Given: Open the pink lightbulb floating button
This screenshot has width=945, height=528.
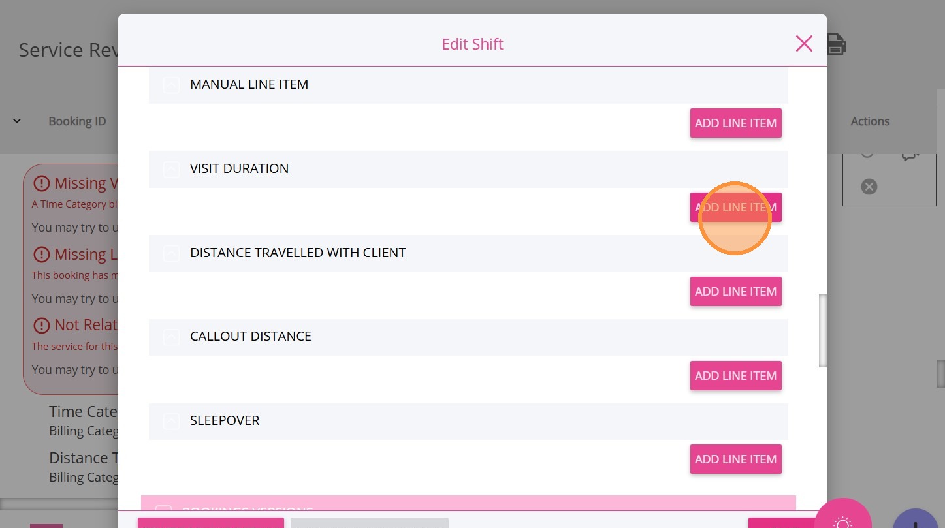Looking at the screenshot, I should (x=843, y=522).
